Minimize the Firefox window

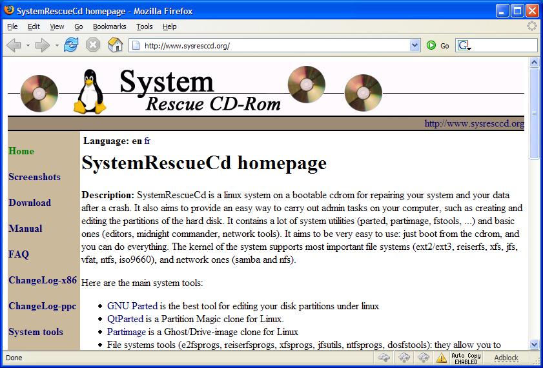coord(502,11)
